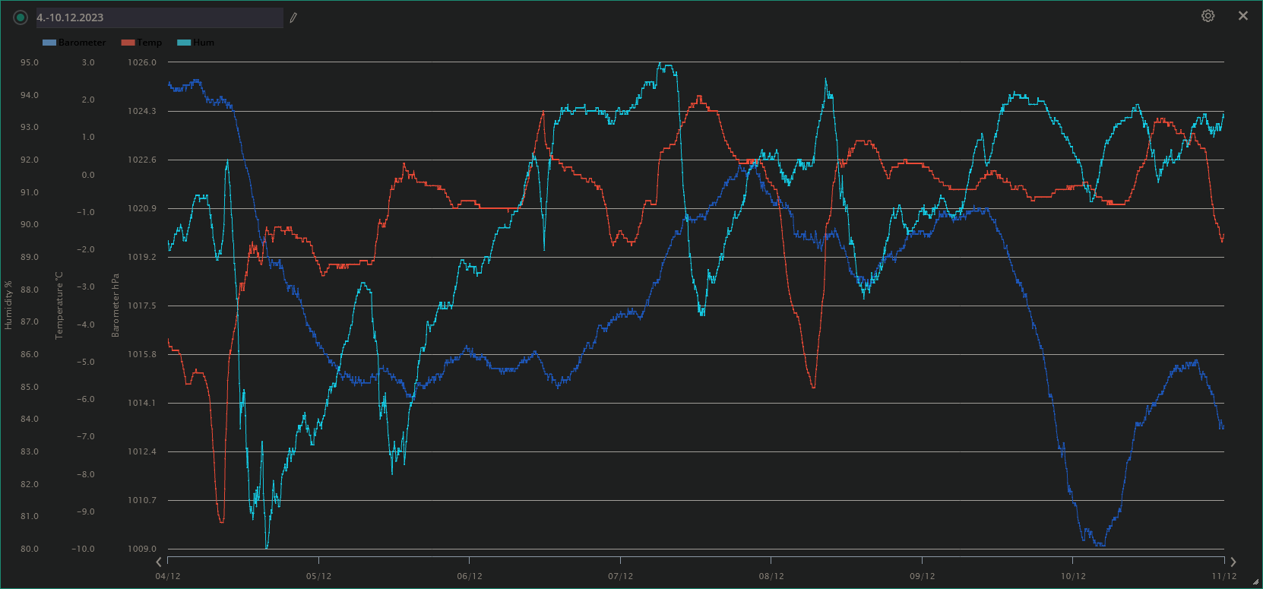
Task: Click the green circle status icon
Action: (x=21, y=17)
